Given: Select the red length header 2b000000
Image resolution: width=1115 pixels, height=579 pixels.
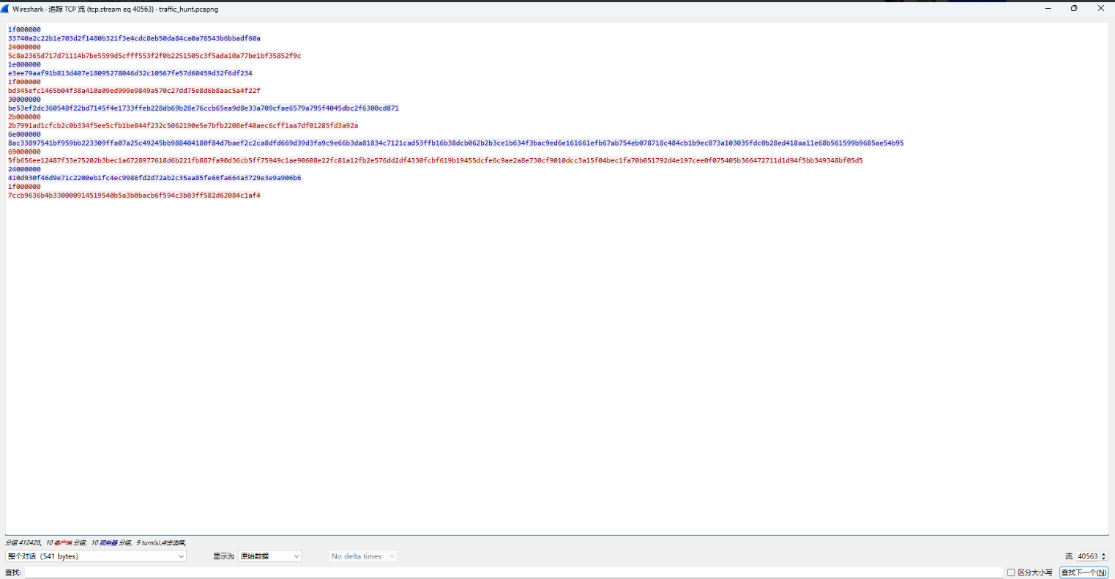Looking at the screenshot, I should point(24,117).
